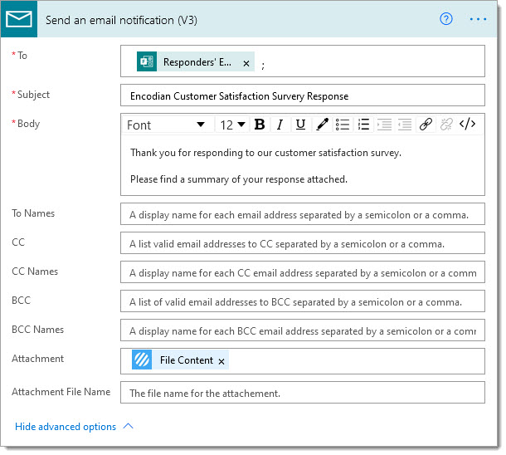
Task: Toggle italic formatting in the Body editor
Action: [280, 125]
